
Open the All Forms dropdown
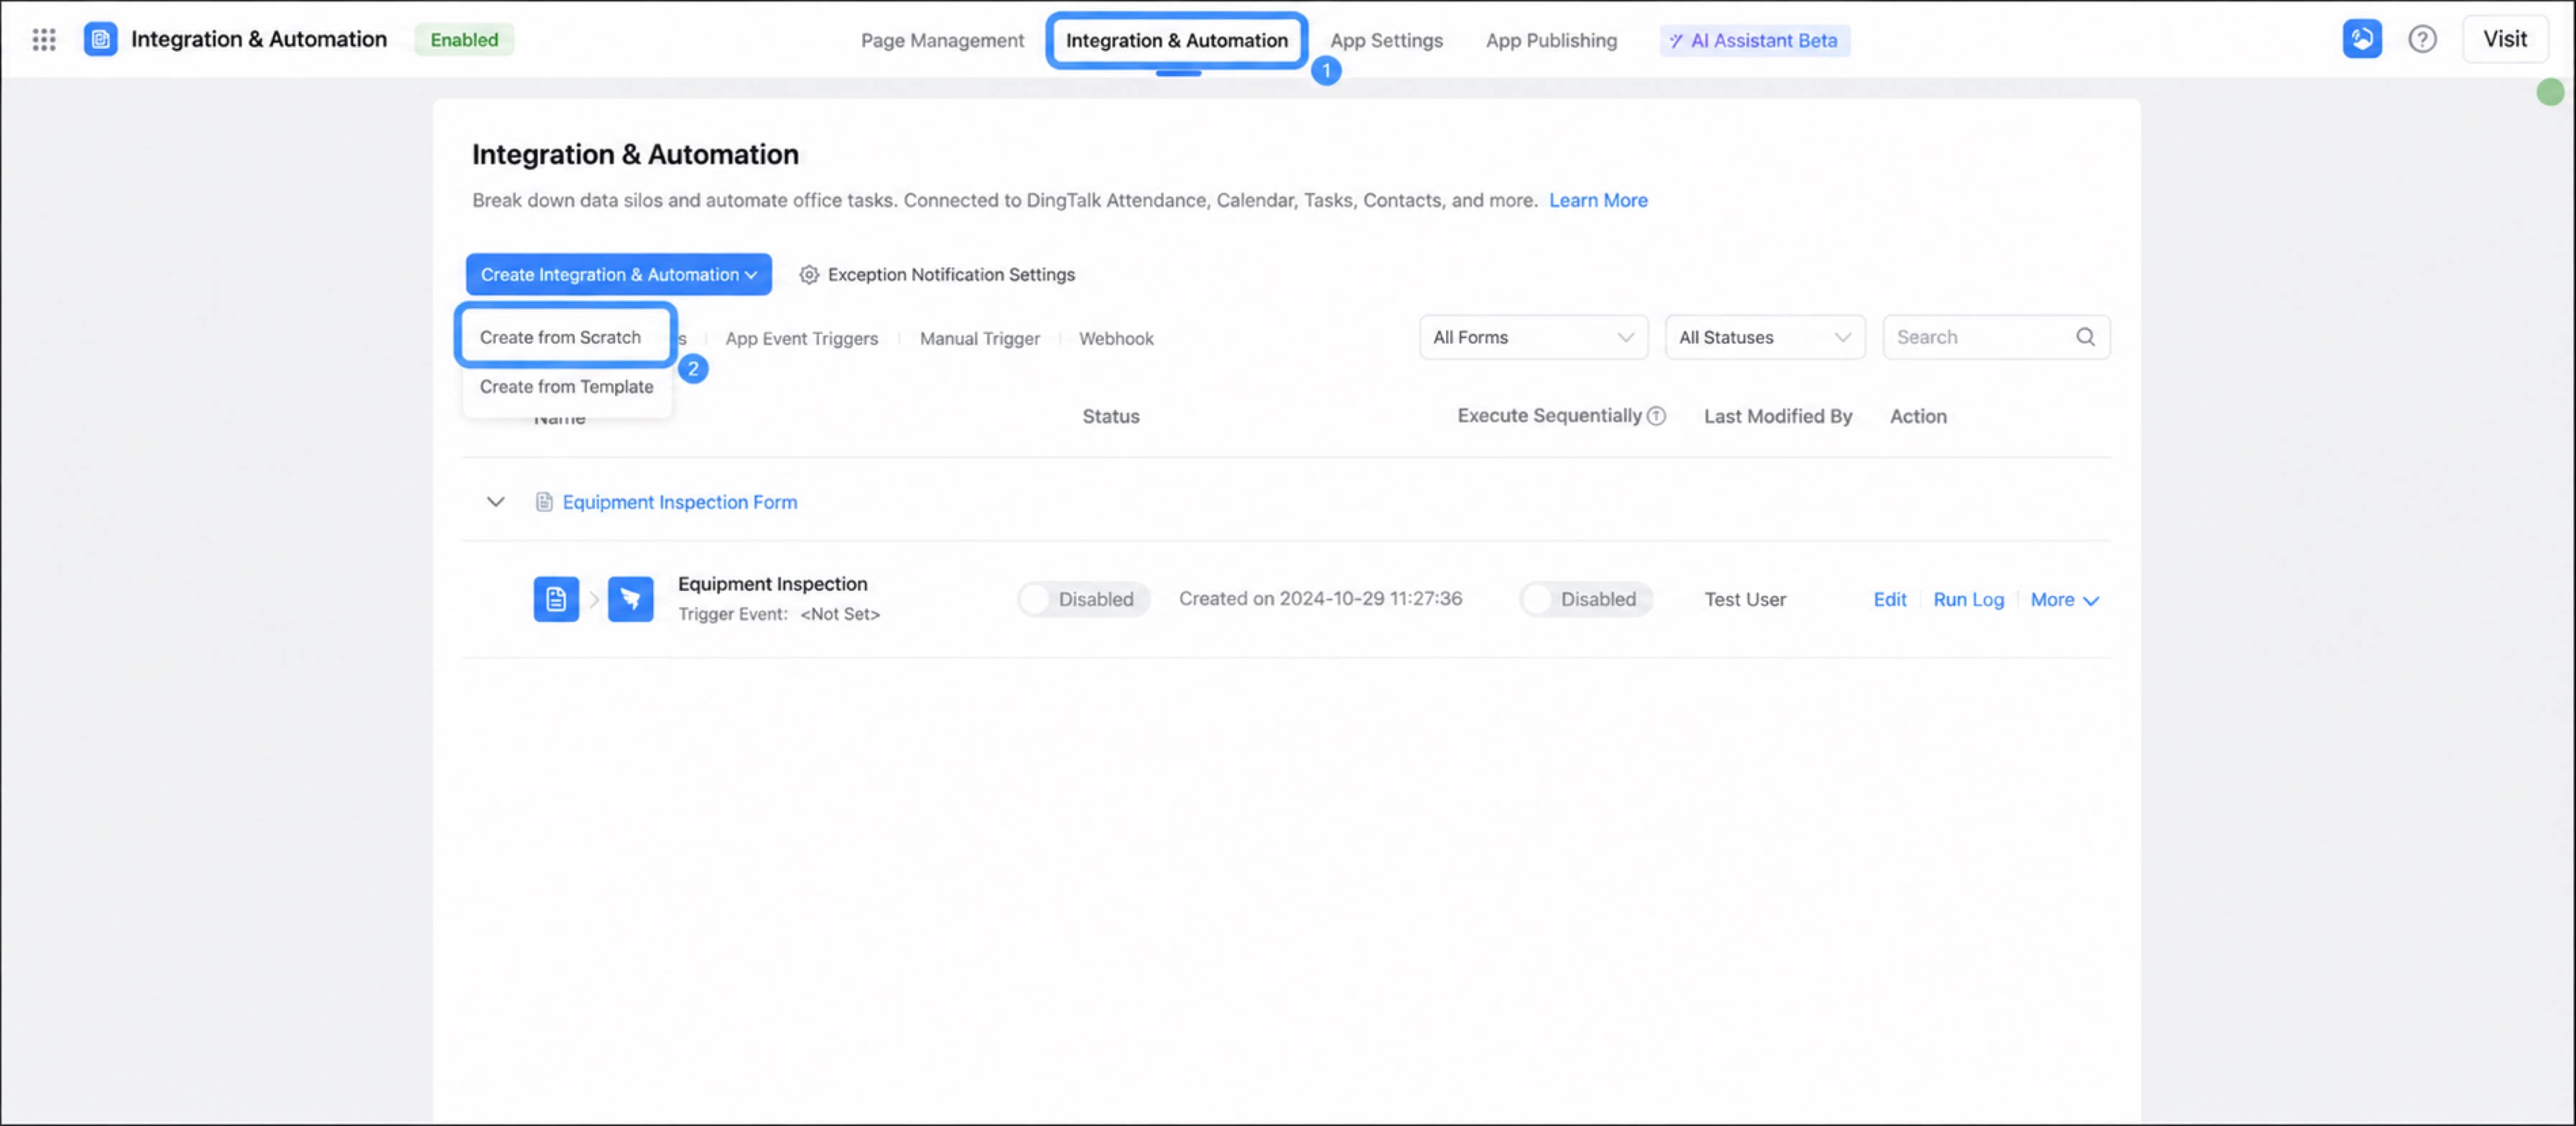click(1533, 337)
